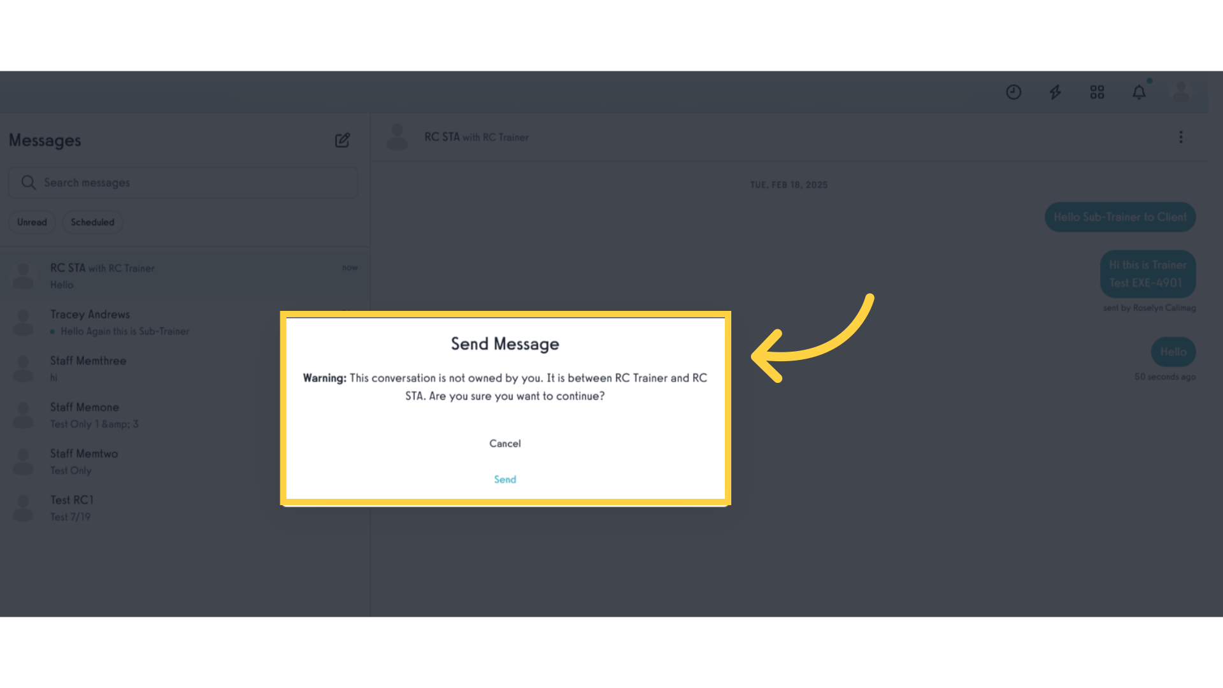Click the search messages icon
The width and height of the screenshot is (1223, 688).
point(29,182)
